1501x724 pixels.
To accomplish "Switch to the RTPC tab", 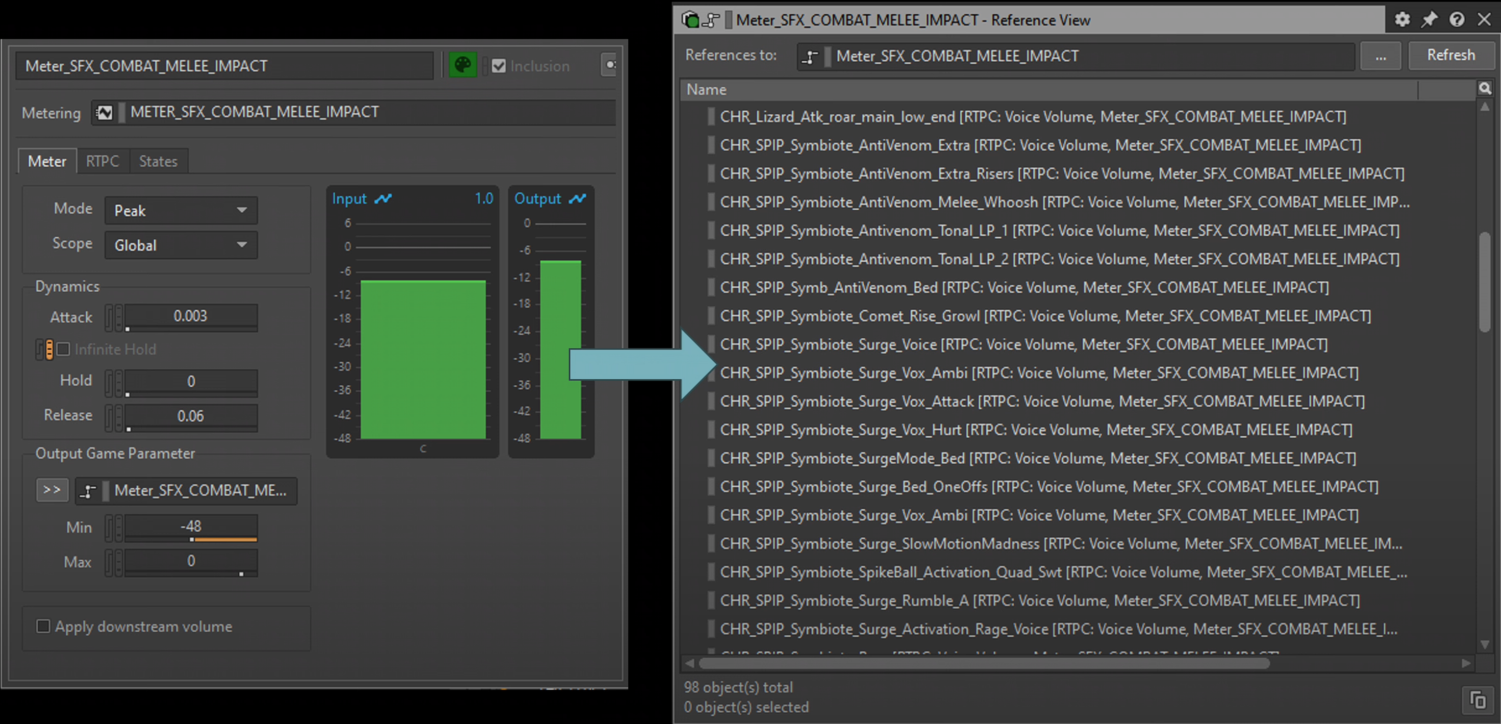I will pyautogui.click(x=102, y=161).
